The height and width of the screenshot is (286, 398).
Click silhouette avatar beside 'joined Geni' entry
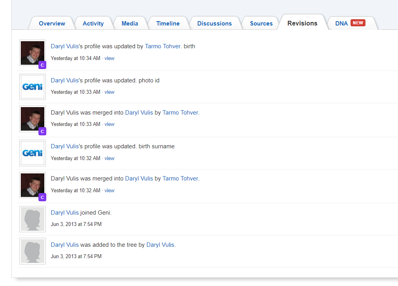tap(33, 219)
